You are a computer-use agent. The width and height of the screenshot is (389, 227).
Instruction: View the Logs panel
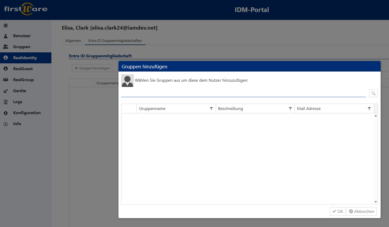click(17, 102)
